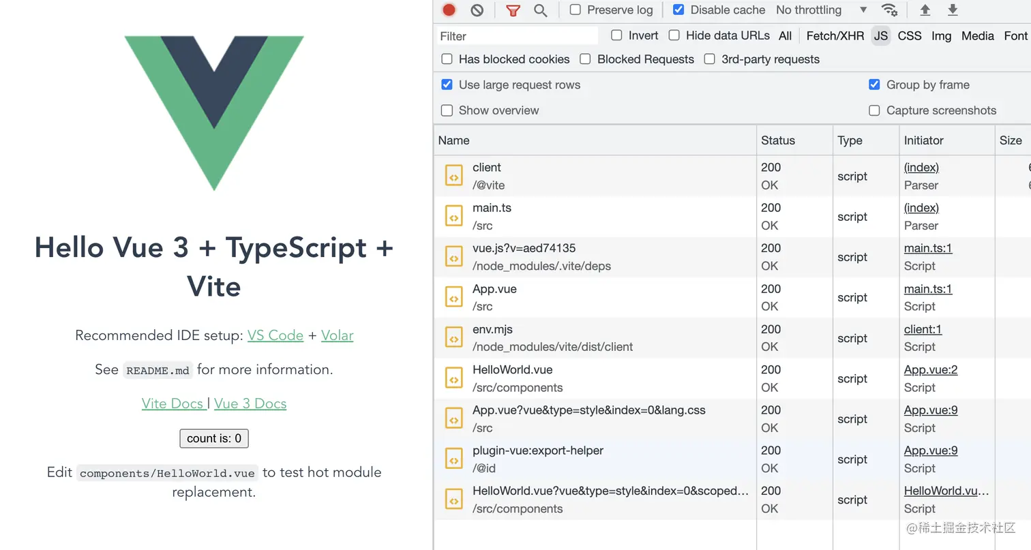
Task: Click the Filter text input field
Action: pos(518,35)
